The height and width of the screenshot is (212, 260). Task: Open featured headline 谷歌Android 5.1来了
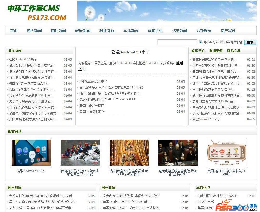pos(130,52)
